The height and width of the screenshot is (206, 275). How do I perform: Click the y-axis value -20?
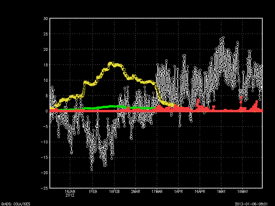tap(44, 173)
